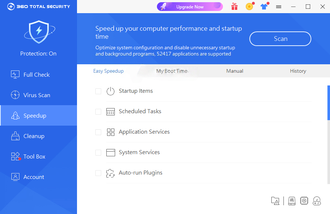
Task: Click the Upgrade Now button
Action: pos(190,7)
